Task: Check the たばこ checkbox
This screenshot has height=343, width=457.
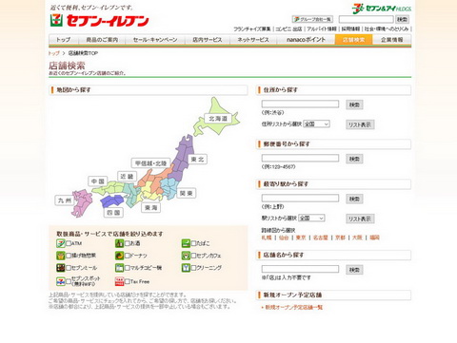Action: click(x=193, y=243)
